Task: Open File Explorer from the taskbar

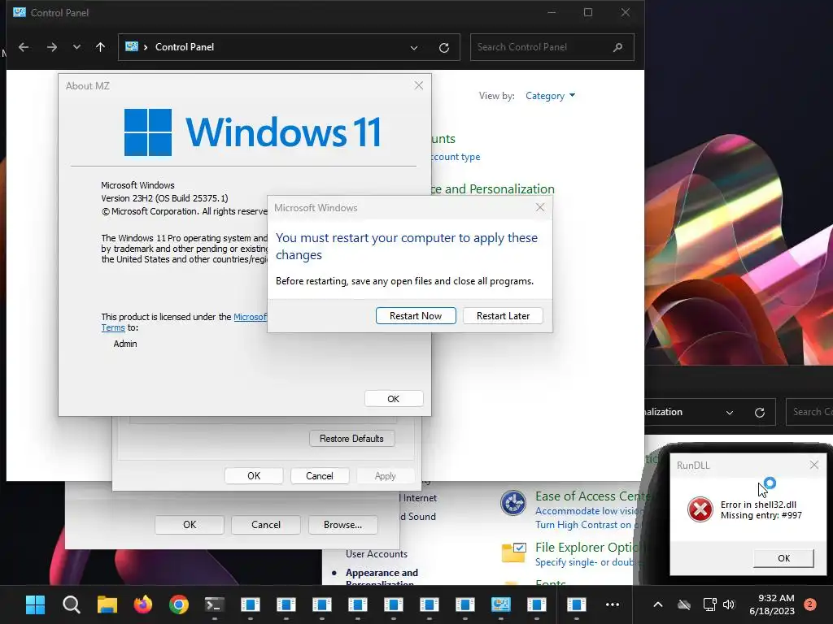Action: 107,604
